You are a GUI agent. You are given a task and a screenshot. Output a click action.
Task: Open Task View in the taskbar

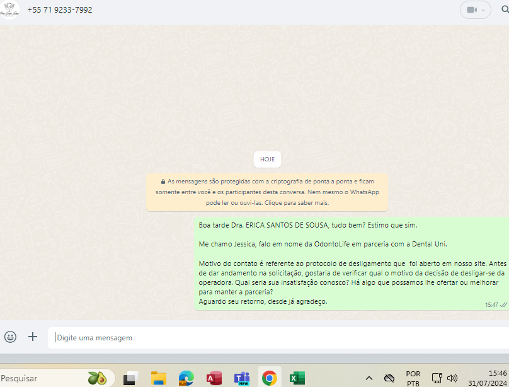point(130,378)
